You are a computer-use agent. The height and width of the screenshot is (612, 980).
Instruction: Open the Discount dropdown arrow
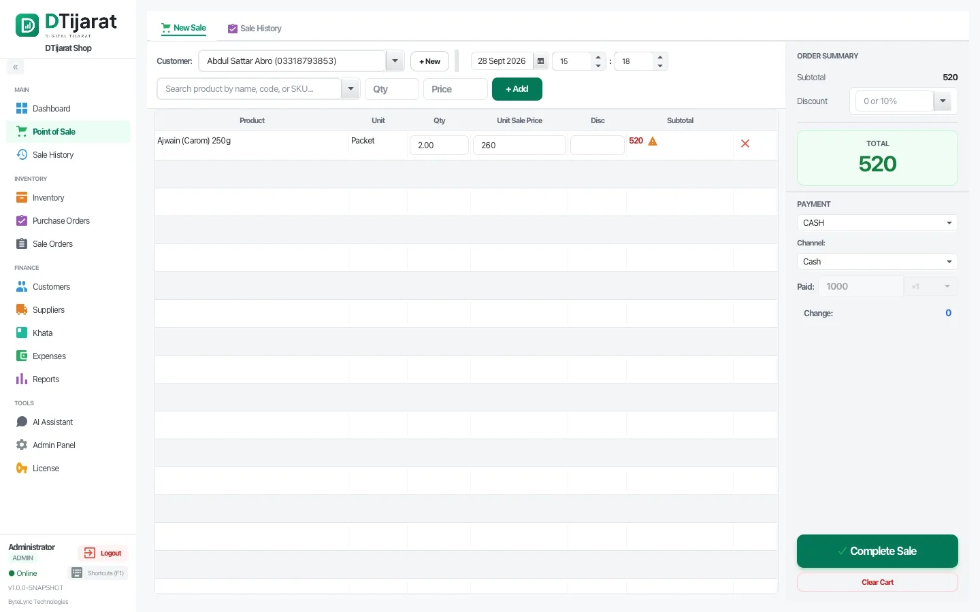(943, 101)
